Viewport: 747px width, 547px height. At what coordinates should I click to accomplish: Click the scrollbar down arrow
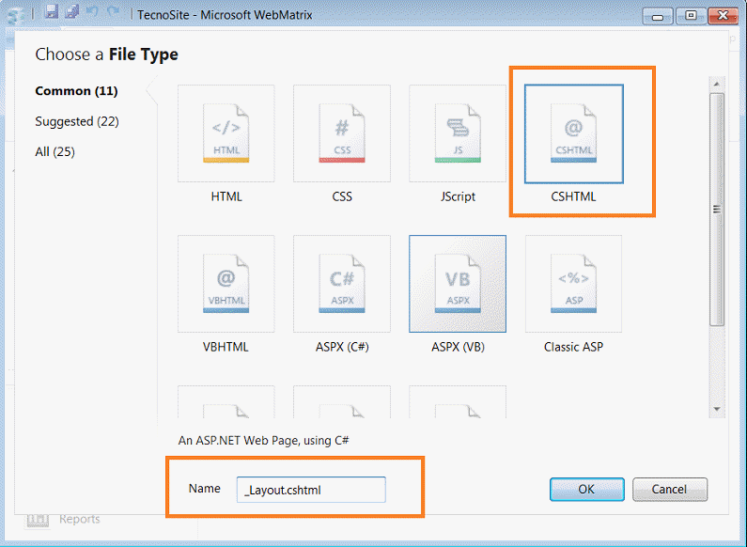tap(717, 409)
